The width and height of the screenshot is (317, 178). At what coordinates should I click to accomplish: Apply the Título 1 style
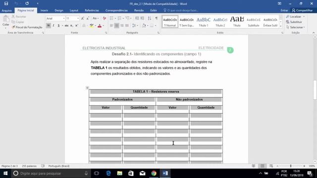coord(204,22)
